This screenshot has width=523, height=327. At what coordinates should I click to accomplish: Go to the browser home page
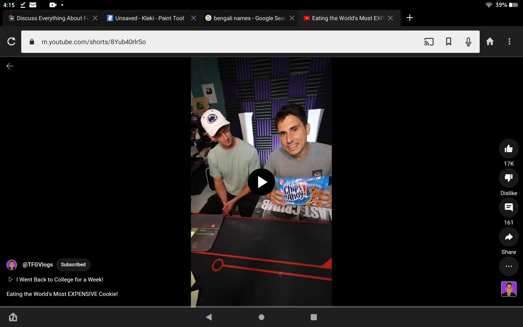490,41
